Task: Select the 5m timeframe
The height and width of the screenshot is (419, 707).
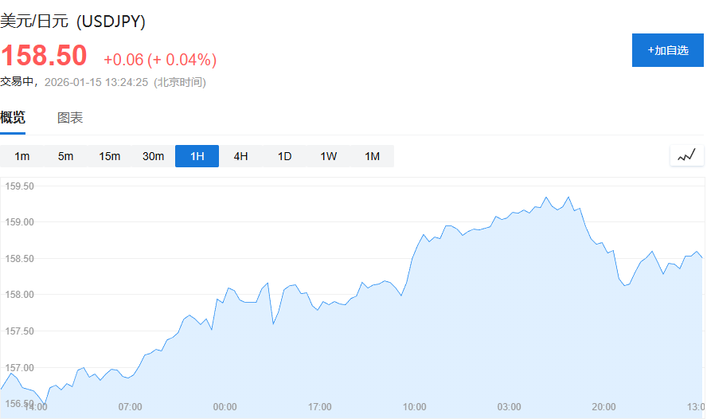Action: click(x=65, y=156)
